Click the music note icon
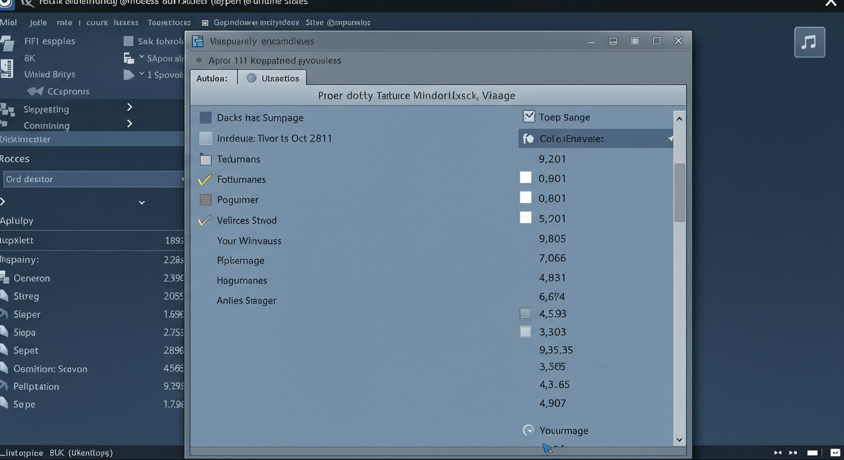 [809, 42]
